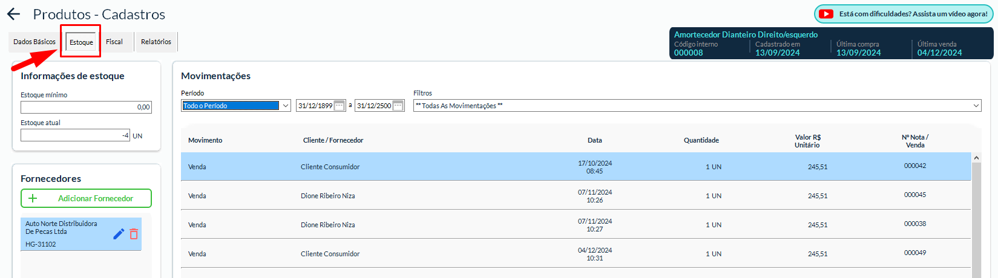Switch to the Dados Básicos tab
Viewport: 998px width, 278px height.
pos(34,42)
